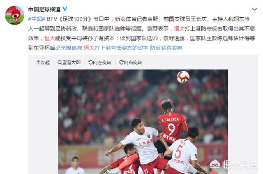Click the counterclockwise rotate icon

pos(90,63)
